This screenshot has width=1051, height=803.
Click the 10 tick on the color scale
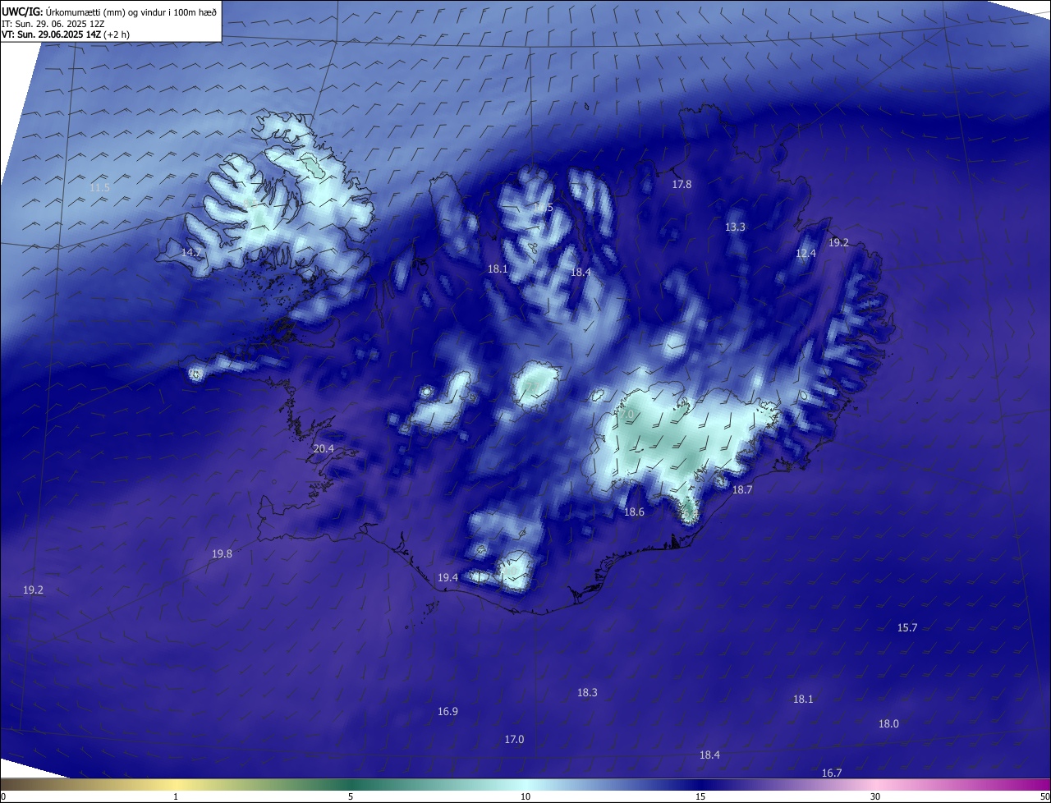click(x=525, y=796)
